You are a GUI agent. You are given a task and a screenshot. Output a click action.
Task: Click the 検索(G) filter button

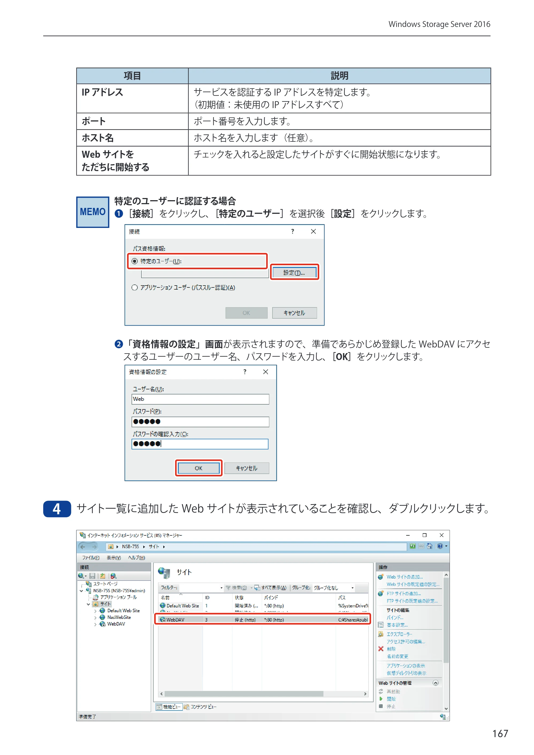tap(236, 588)
